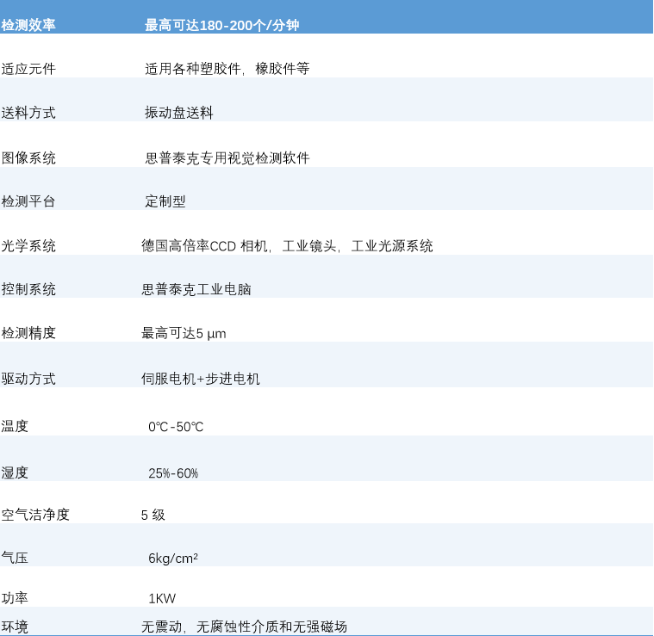The image size is (654, 636).
Task: Select the 最高可达180-200个/分钟 header value
Action: tap(222, 26)
